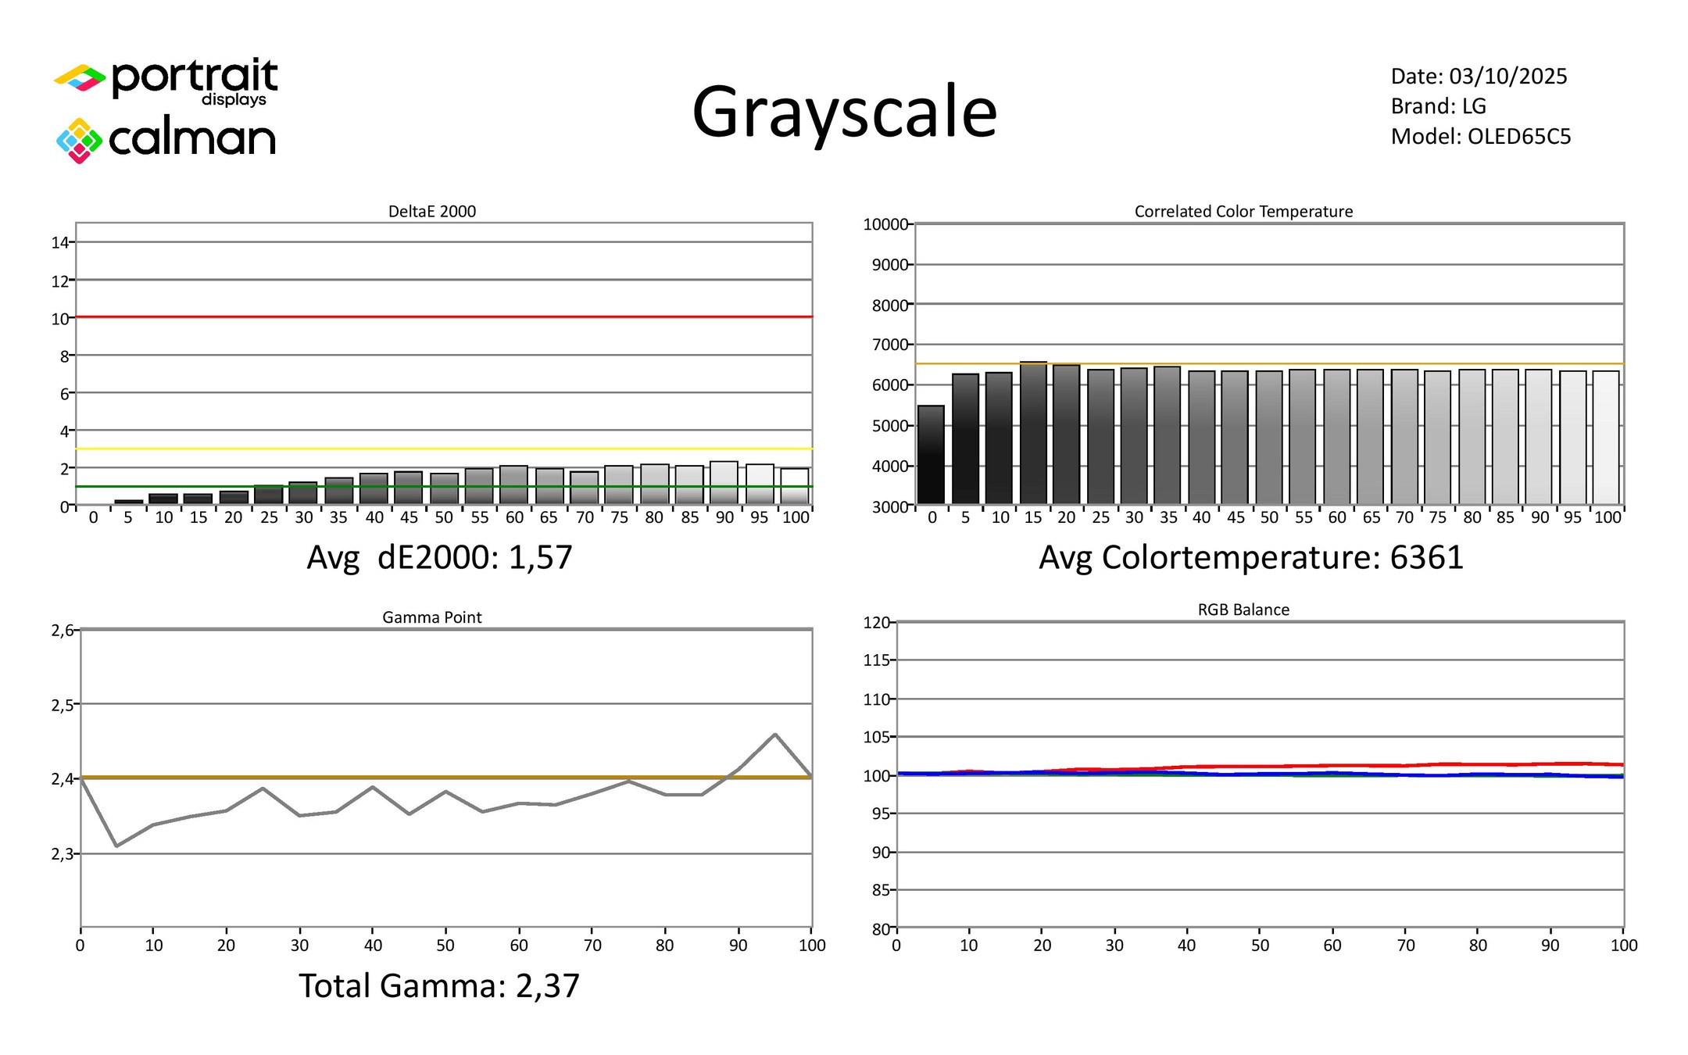This screenshot has width=1688, height=1055.
Task: Click the 0 bar in Color Temperature chart
Action: 931,455
